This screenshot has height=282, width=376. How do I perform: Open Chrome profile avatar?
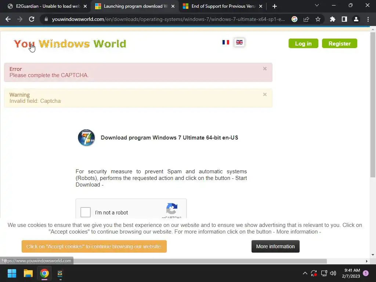[x=356, y=19]
